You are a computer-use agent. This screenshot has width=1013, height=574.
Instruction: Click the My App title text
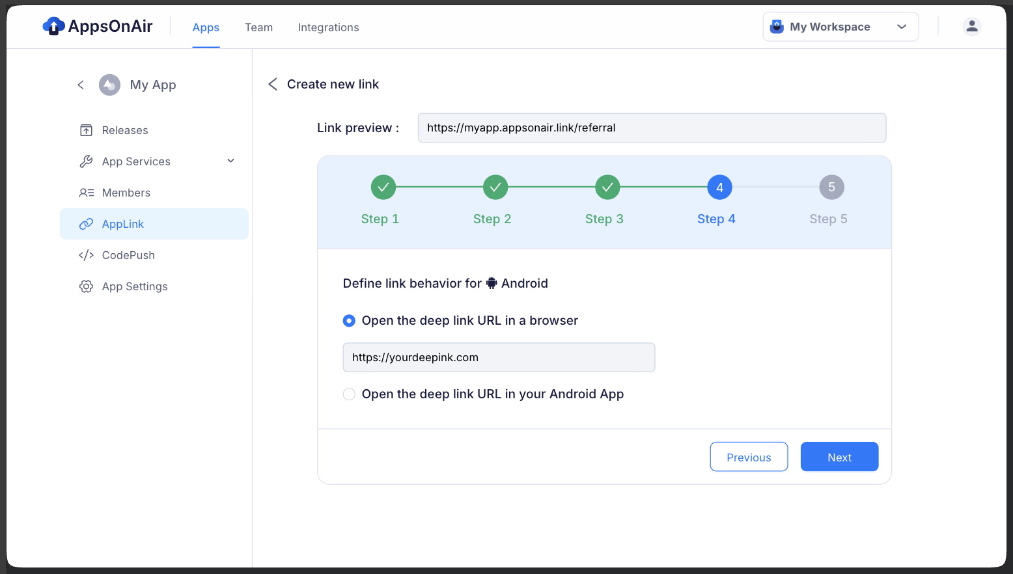point(153,85)
